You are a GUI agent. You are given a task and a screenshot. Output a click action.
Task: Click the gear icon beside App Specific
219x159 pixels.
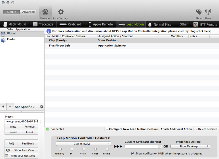(x=42, y=107)
